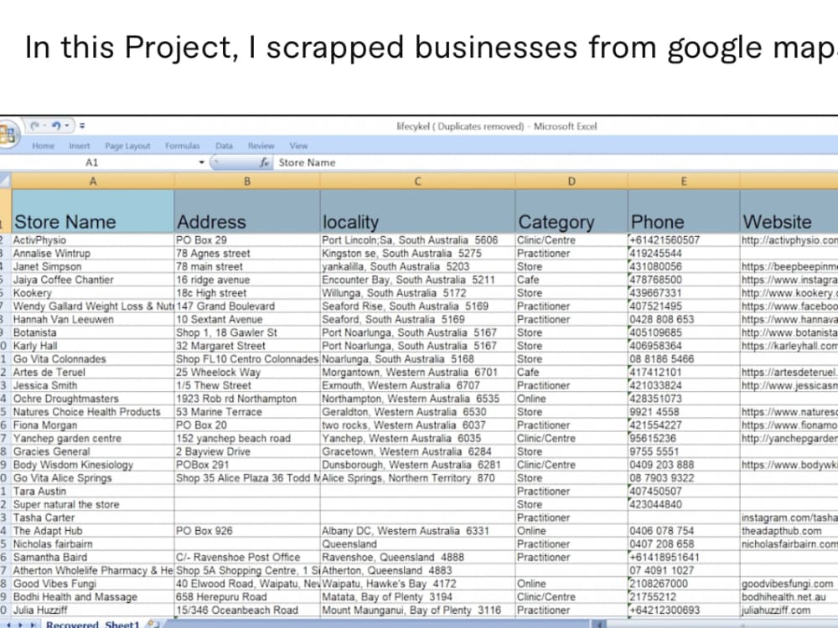
Task: Select the Kookery store name cell
Action: pyautogui.click(x=93, y=292)
